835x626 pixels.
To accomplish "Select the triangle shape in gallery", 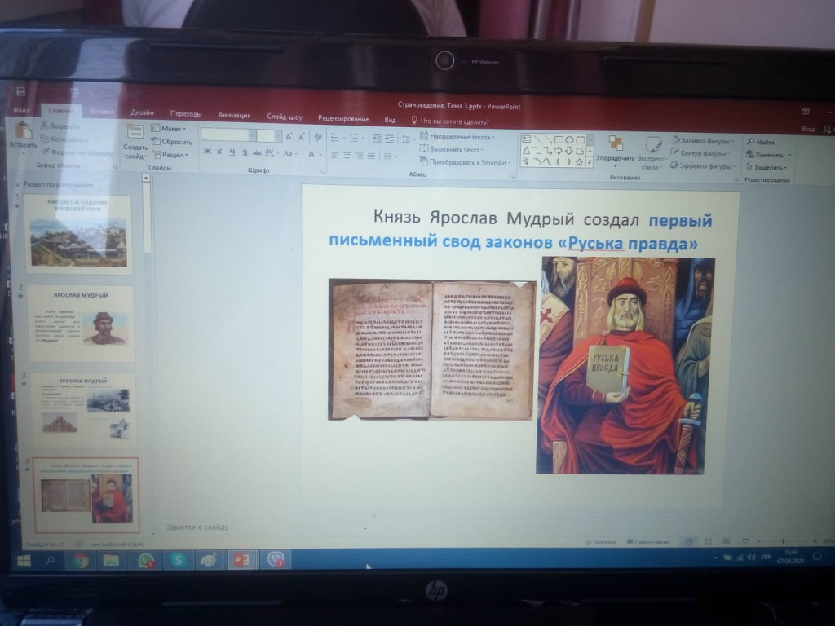I will 526,150.
